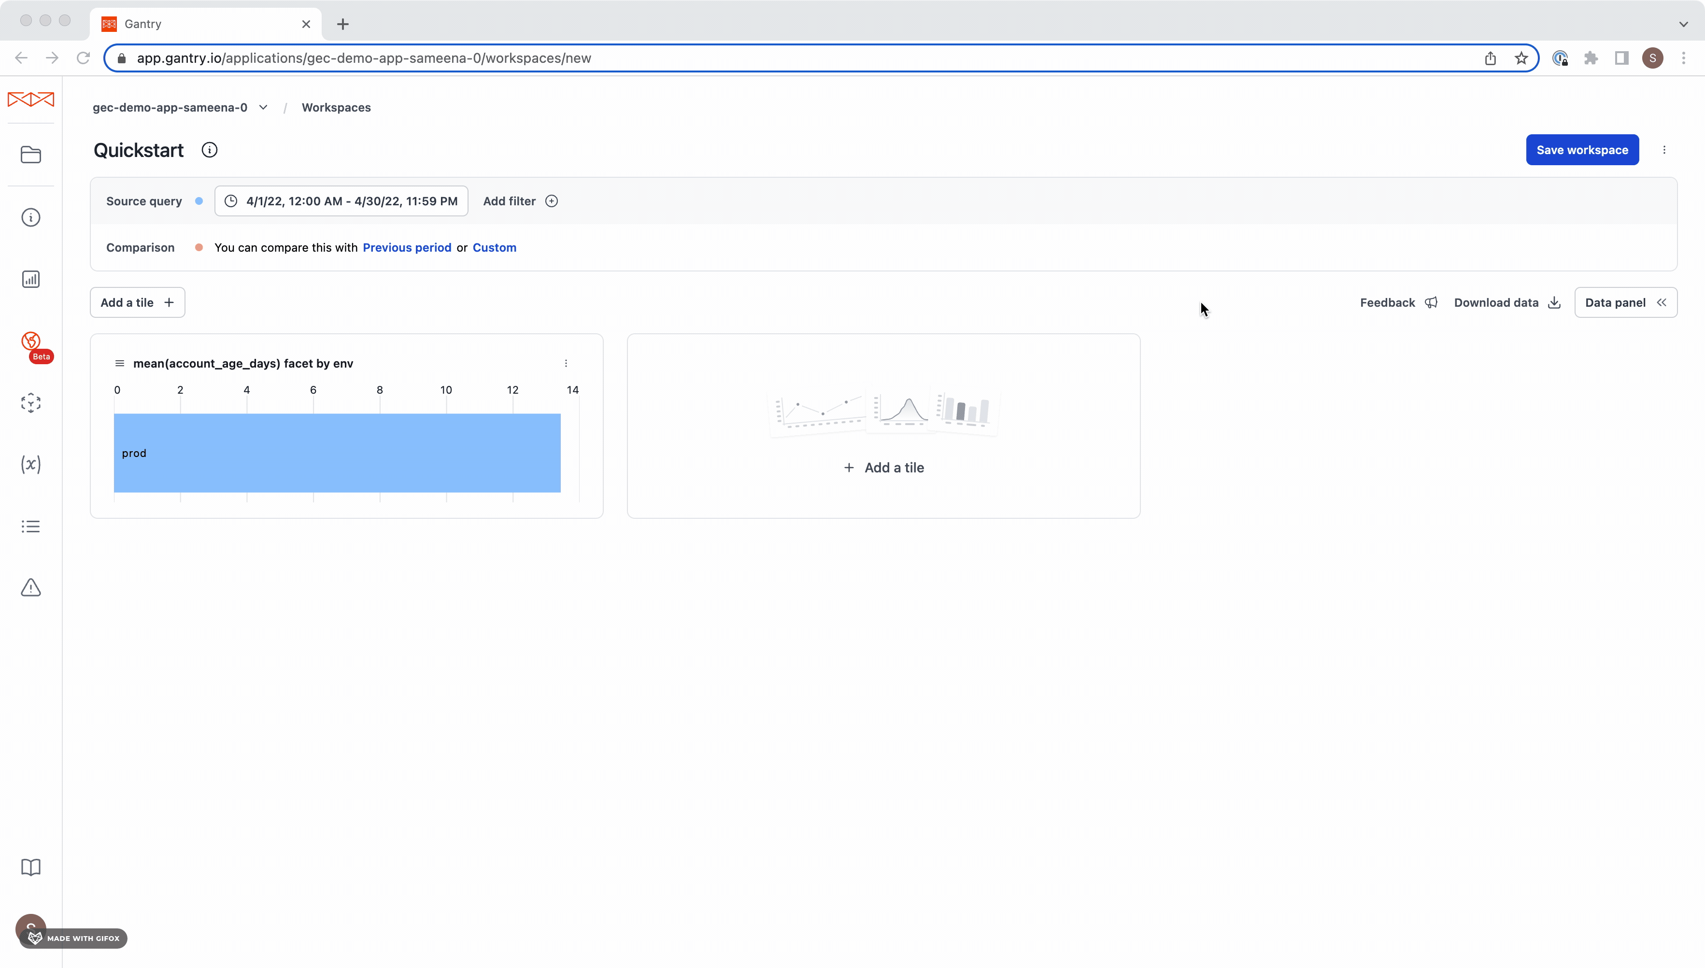This screenshot has height=968, width=1705.
Task: Expand the gec-demo-app-sameena-0 application dropdown
Action: 263,108
